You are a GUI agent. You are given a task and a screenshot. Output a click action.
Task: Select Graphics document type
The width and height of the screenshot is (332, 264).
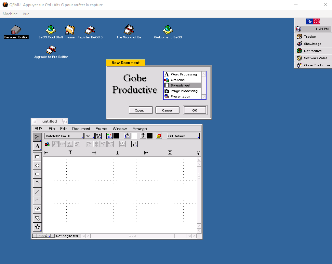tap(182, 80)
